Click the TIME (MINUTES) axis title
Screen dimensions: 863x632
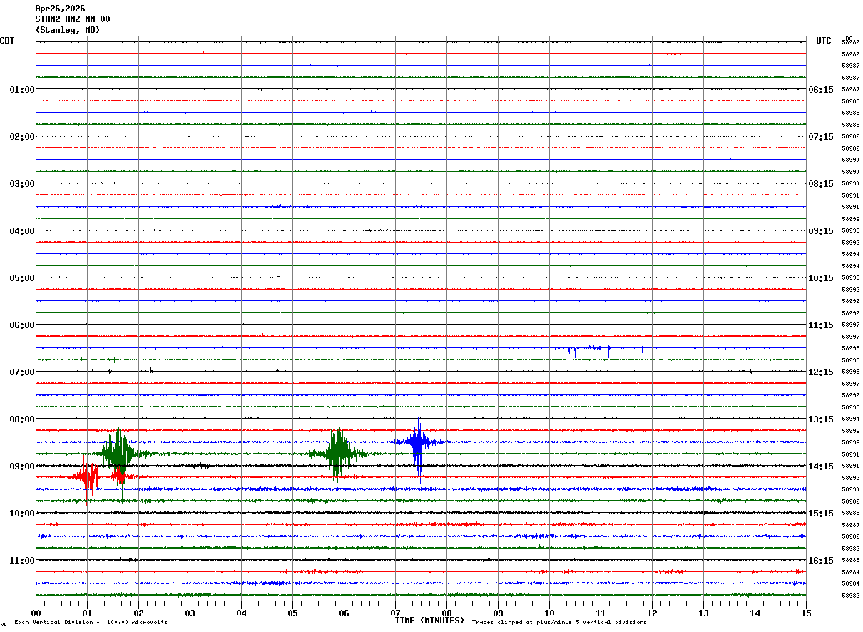tap(429, 621)
